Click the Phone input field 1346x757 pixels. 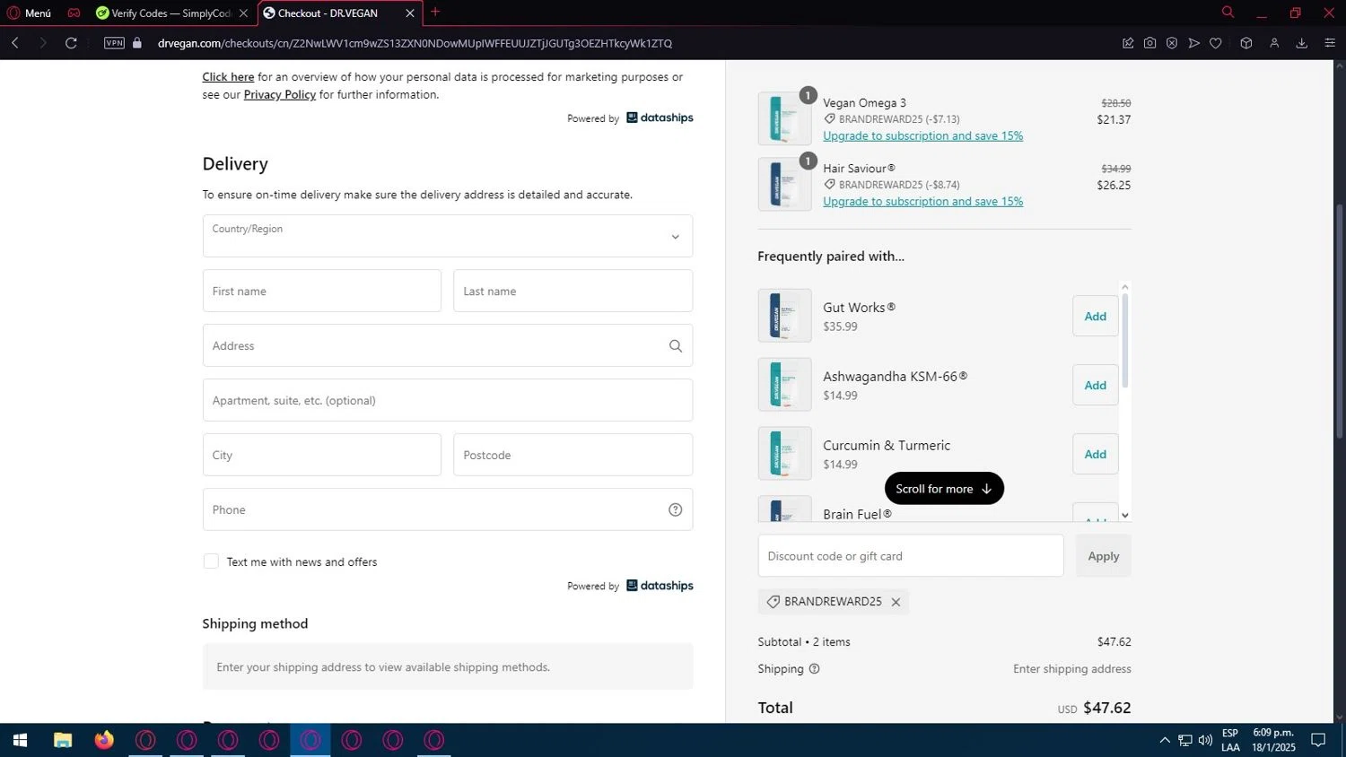[448, 509]
